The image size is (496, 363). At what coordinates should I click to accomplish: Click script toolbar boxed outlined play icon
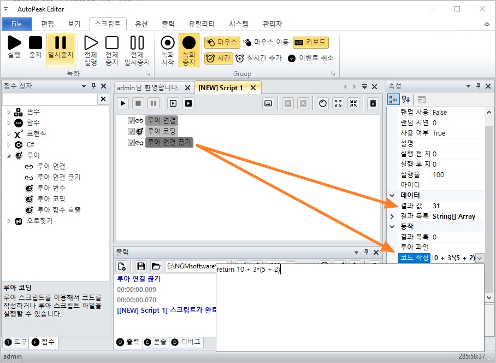173,103
